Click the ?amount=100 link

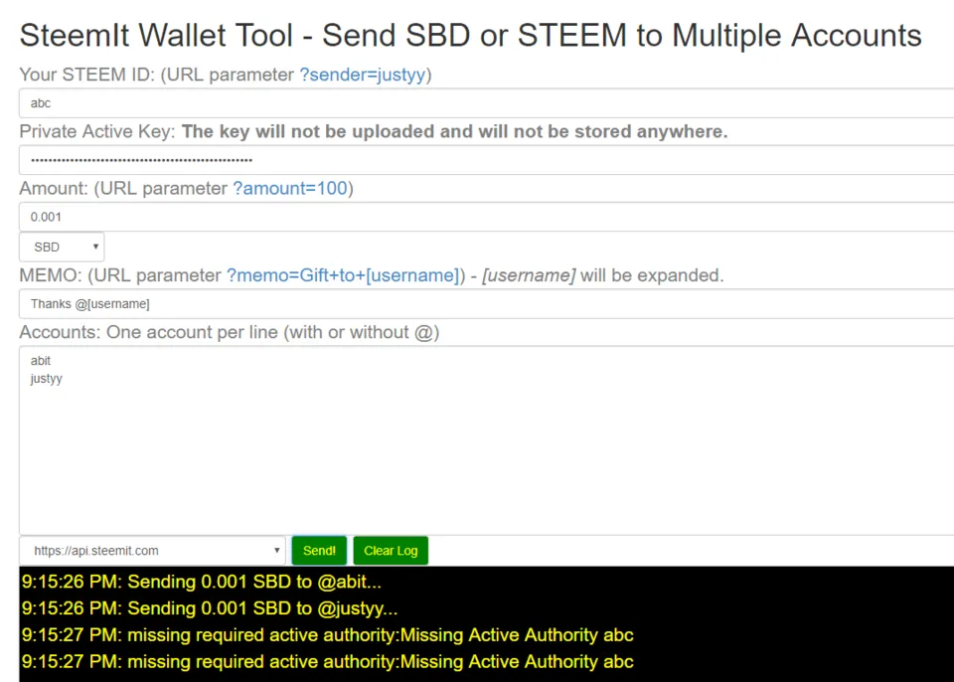click(289, 188)
